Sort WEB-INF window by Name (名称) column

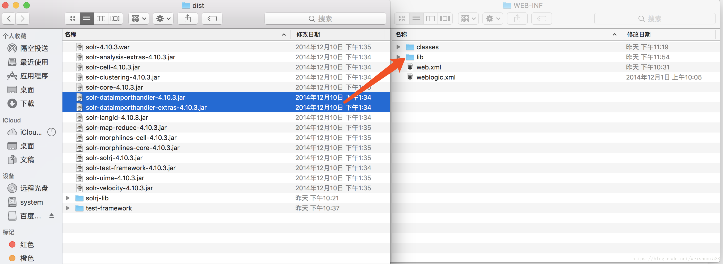coord(507,34)
